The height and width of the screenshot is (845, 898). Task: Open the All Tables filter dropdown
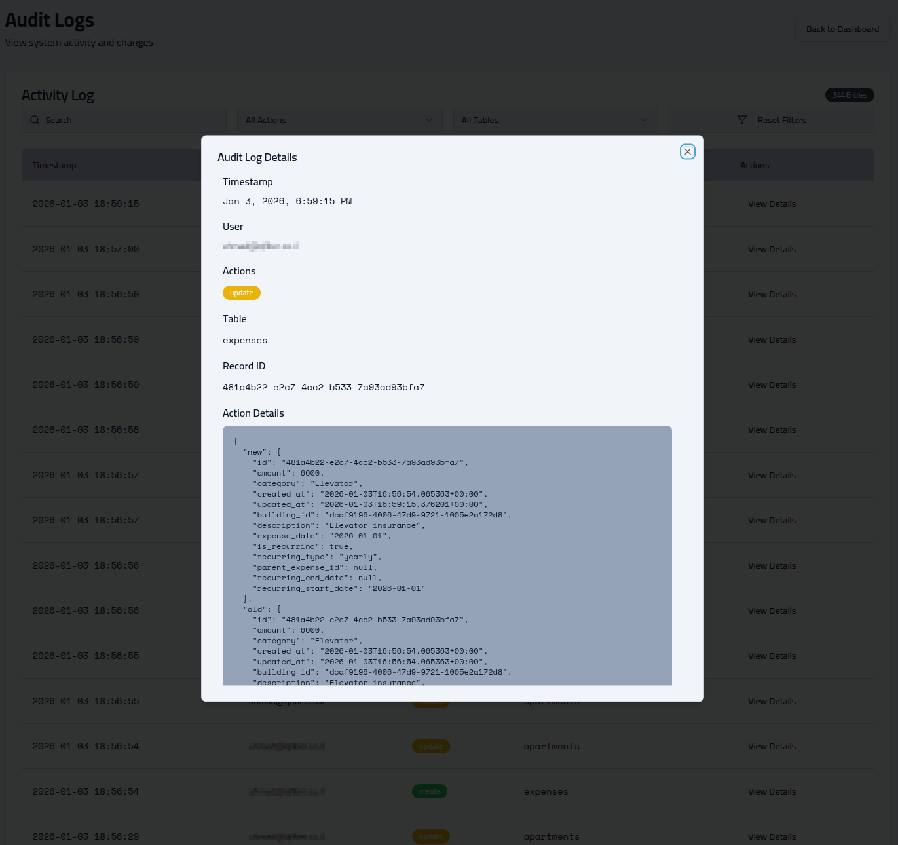pos(555,121)
